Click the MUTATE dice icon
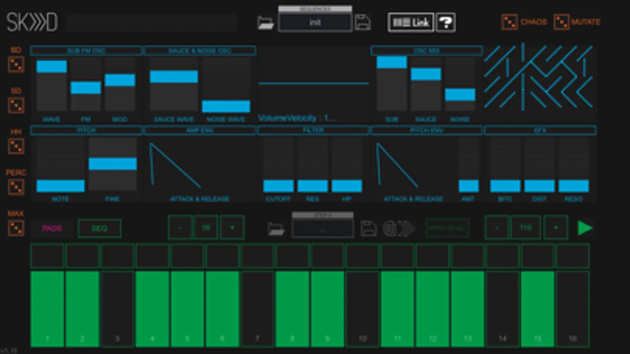The height and width of the screenshot is (354, 630). (x=561, y=22)
